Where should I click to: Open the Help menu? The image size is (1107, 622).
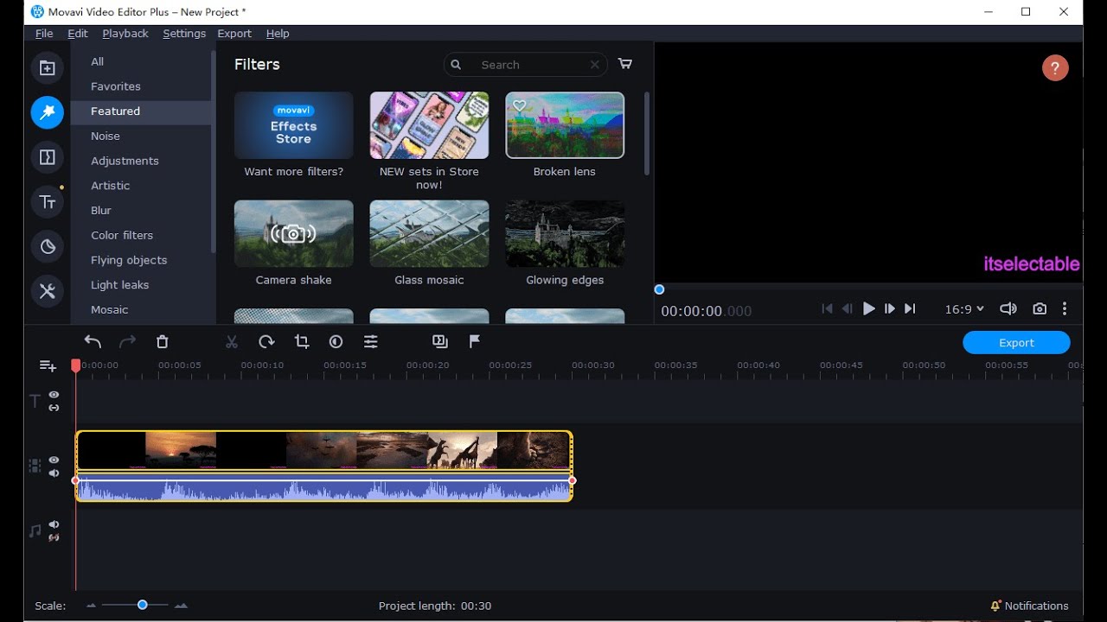[x=278, y=34]
